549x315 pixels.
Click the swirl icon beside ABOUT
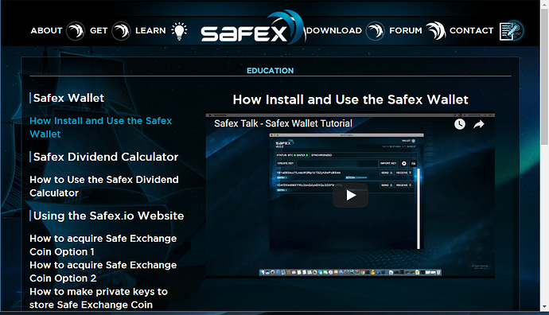coord(76,31)
